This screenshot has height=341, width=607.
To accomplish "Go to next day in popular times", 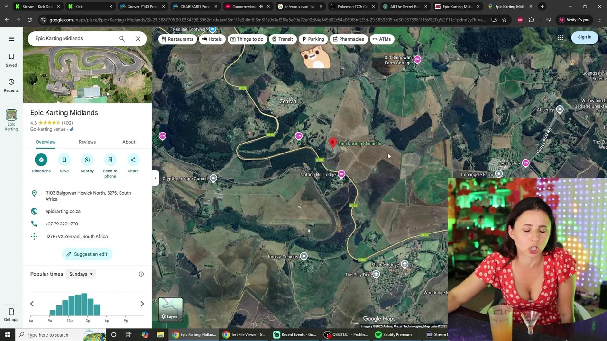I will pos(142,304).
